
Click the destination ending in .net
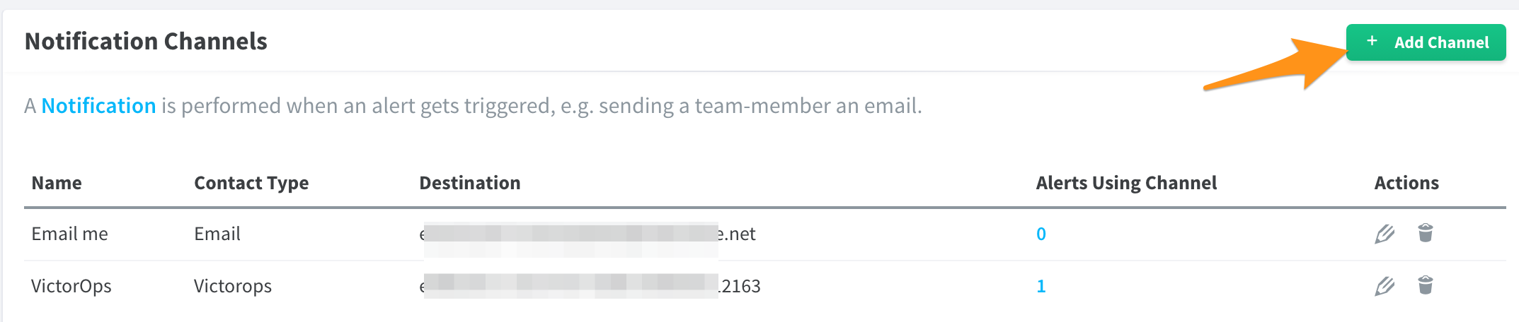(x=587, y=234)
